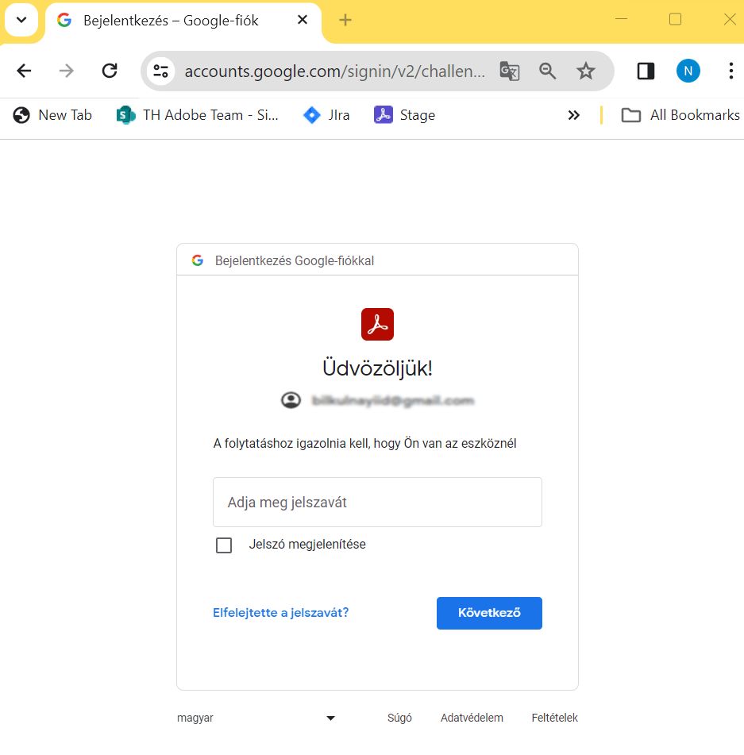This screenshot has height=755, width=744.
Task: Select the Bejelentkezés Google-fiók tab
Action: tap(171, 21)
